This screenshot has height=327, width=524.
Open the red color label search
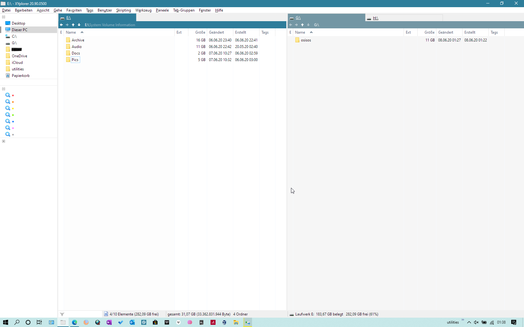point(9,95)
